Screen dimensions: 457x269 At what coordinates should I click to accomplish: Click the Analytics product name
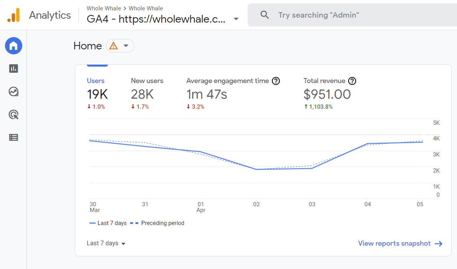click(x=50, y=15)
